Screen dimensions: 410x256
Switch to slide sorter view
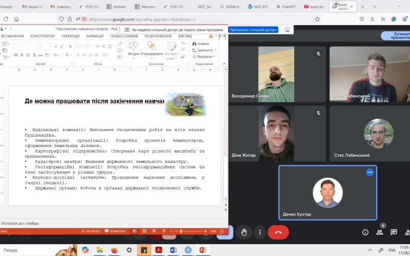[145, 231]
